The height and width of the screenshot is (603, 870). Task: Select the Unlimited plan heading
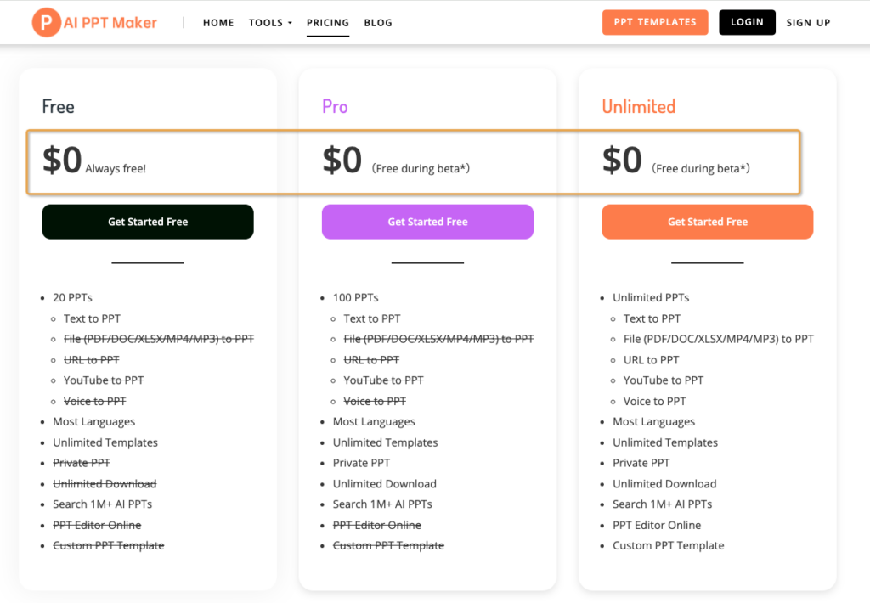pyautogui.click(x=639, y=107)
